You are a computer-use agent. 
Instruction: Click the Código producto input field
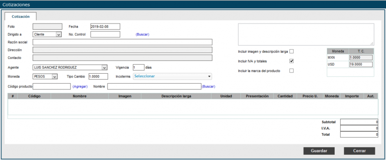[x=52, y=86]
